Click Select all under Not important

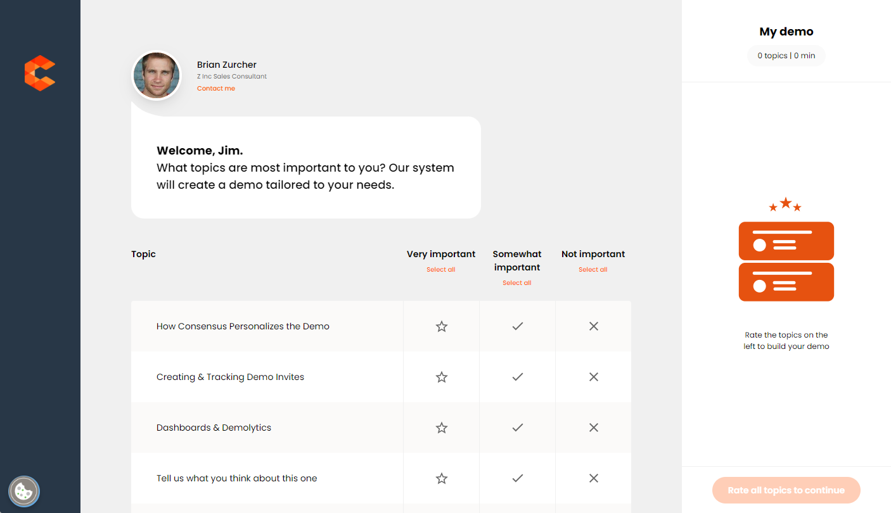click(593, 269)
